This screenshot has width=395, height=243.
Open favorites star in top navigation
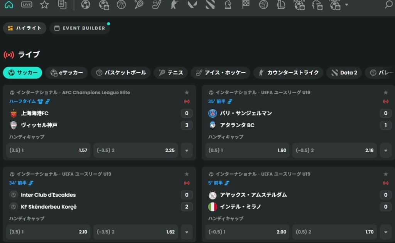click(x=44, y=4)
